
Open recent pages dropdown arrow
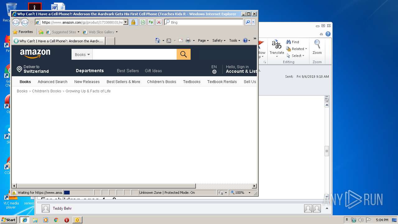(31, 22)
